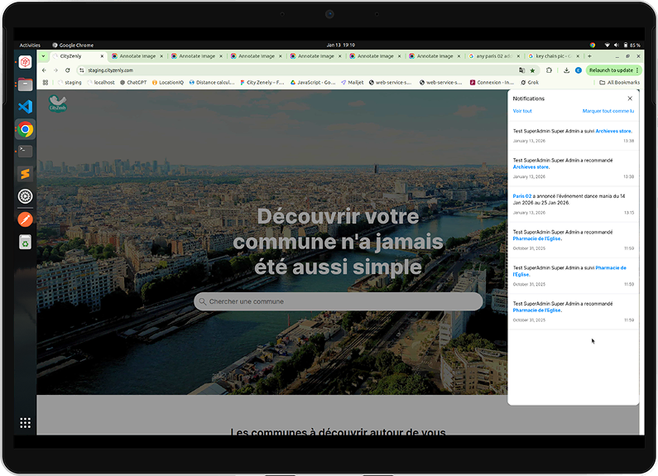Open the tab search dropdown arrow
Screen dimensions: 658x476
click(x=43, y=56)
